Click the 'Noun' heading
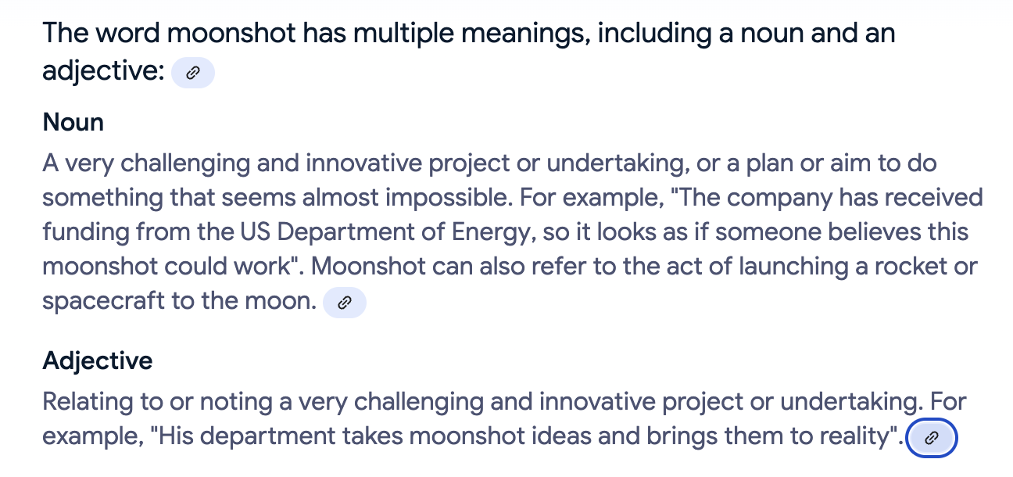Image resolution: width=1013 pixels, height=477 pixels. coord(73,122)
